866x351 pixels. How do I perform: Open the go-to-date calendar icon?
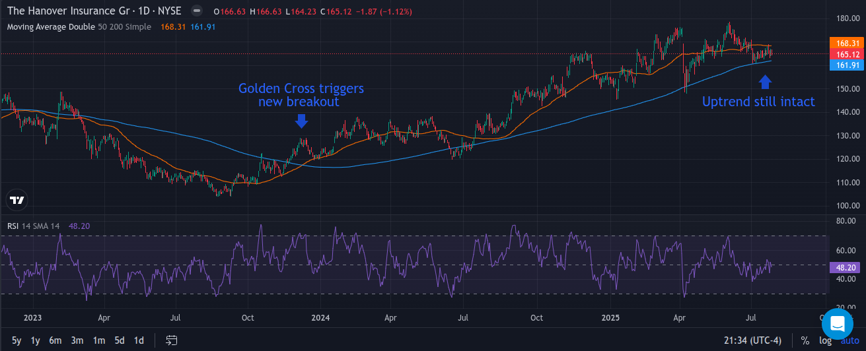pos(172,340)
